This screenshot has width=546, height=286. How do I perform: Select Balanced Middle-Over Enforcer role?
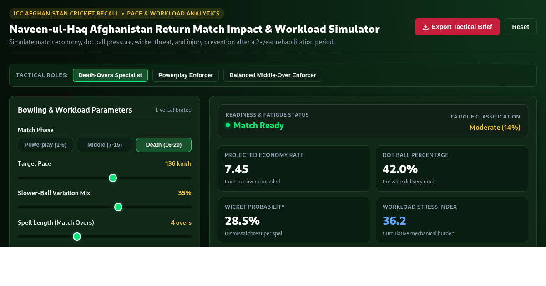pyautogui.click(x=273, y=75)
